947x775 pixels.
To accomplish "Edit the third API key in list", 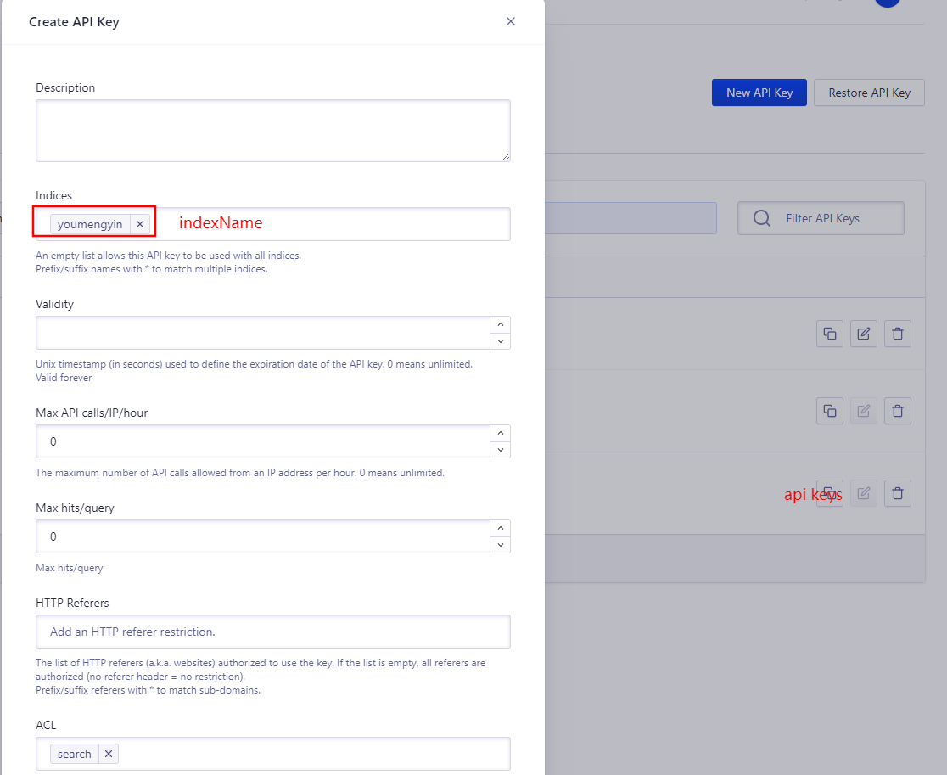I will (864, 493).
